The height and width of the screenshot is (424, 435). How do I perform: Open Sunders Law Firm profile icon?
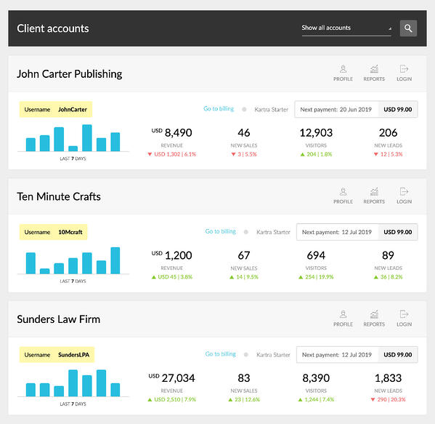[x=343, y=319]
